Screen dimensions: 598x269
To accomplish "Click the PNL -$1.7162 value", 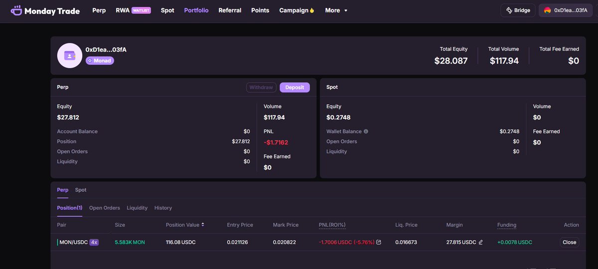I will pyautogui.click(x=276, y=142).
